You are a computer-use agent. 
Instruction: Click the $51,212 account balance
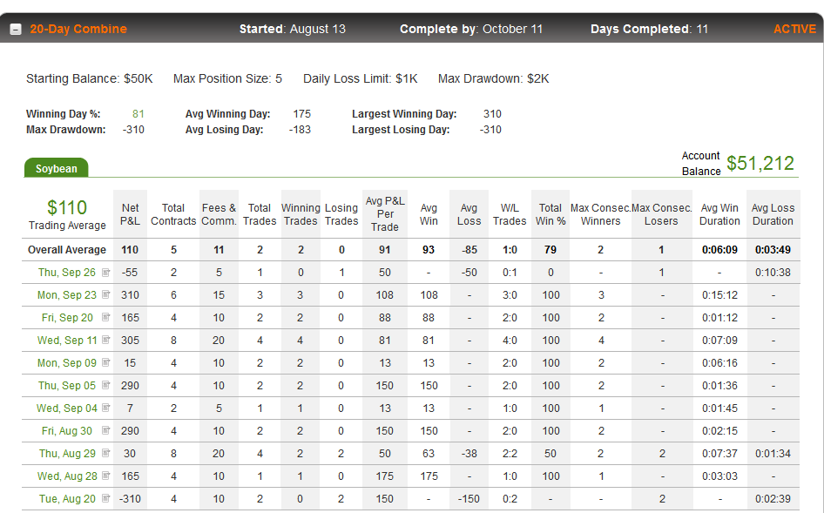click(760, 164)
